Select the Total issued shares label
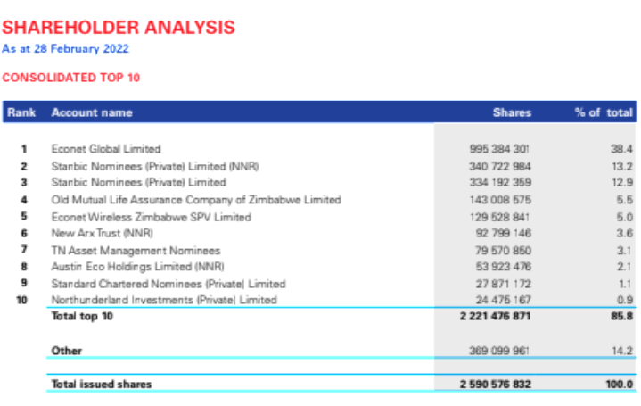 pyautogui.click(x=102, y=385)
